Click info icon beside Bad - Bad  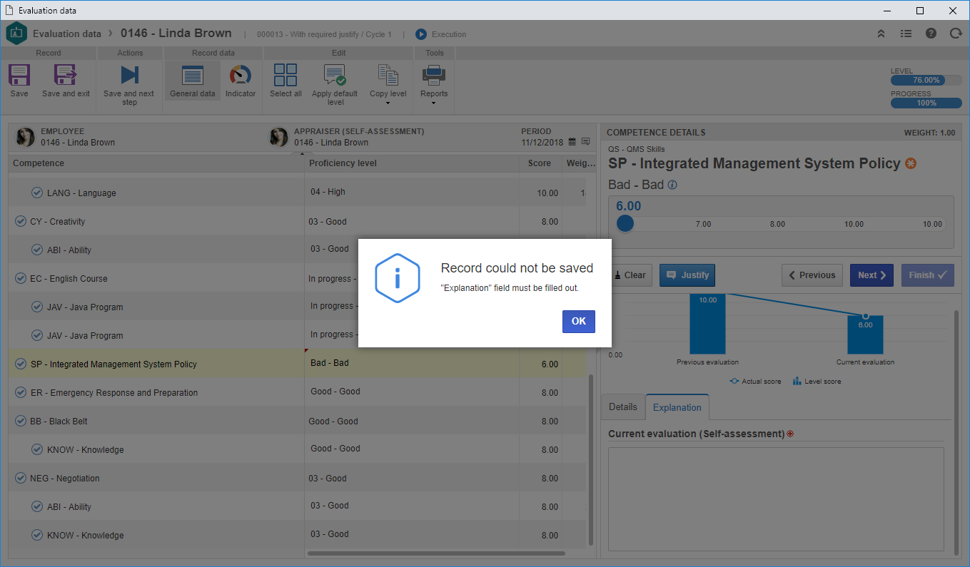coord(672,185)
